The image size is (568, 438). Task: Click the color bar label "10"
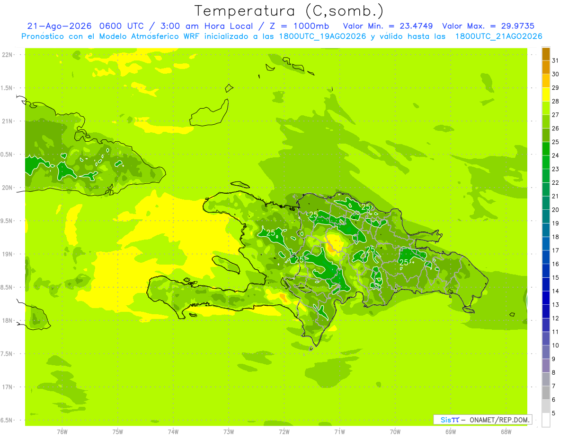click(556, 345)
